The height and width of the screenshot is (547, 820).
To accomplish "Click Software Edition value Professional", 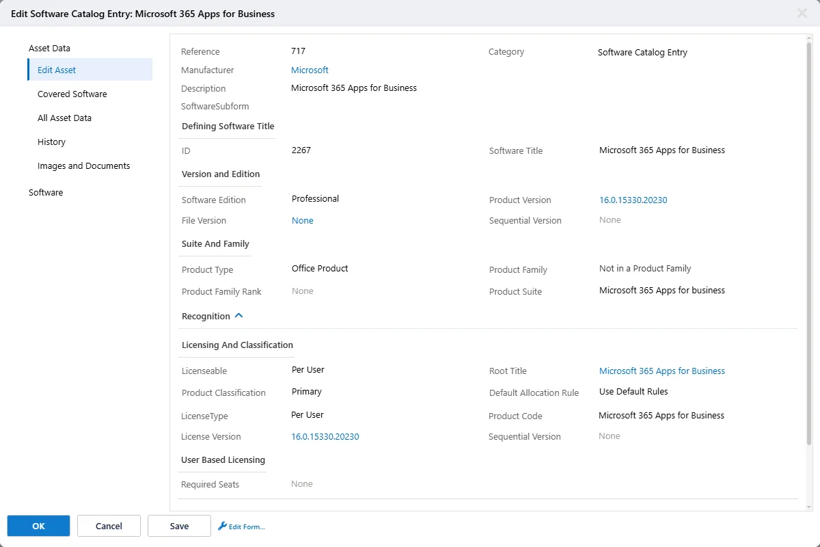I will (x=315, y=198).
